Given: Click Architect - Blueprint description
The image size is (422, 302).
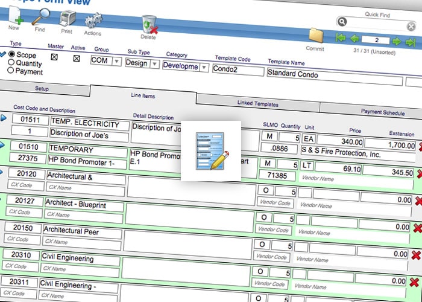Looking at the screenshot, I should [84, 205].
